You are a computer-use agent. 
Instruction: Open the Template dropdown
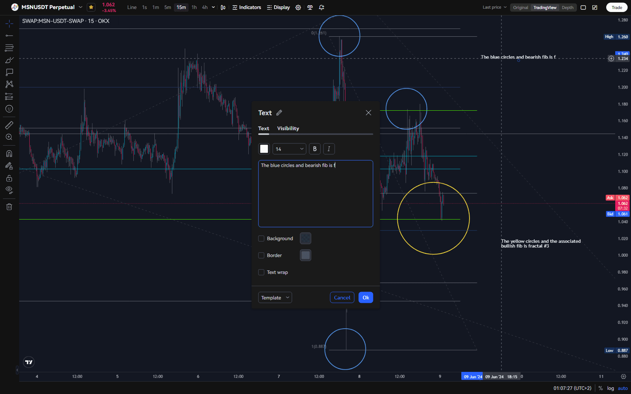tap(275, 298)
